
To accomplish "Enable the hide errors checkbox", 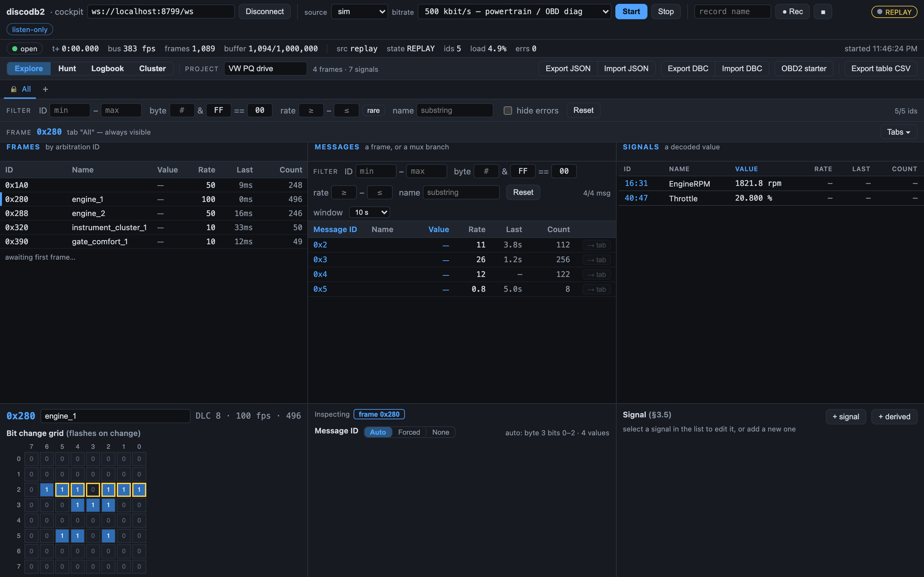I will click(x=508, y=111).
